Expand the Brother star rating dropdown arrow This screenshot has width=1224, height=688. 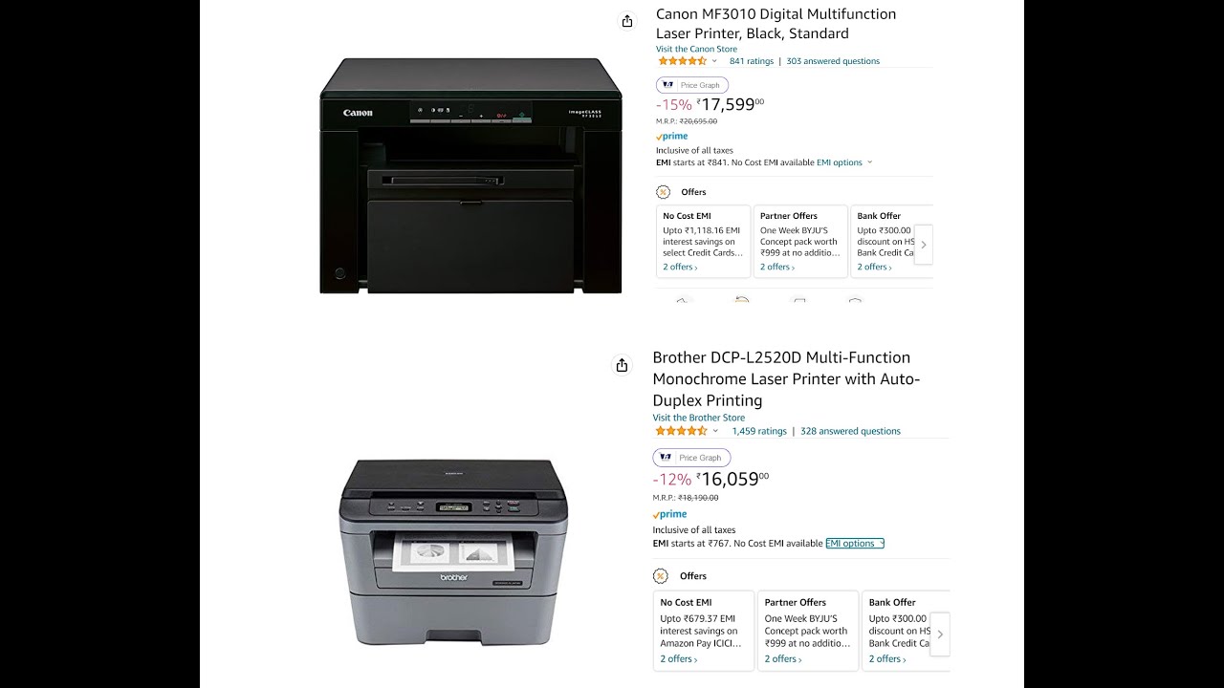(715, 431)
